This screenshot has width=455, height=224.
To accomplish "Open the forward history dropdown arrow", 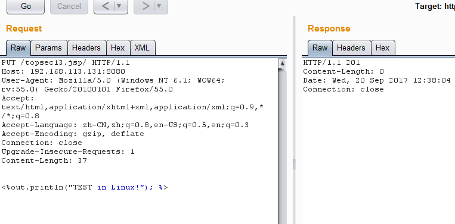I will tap(159, 7).
